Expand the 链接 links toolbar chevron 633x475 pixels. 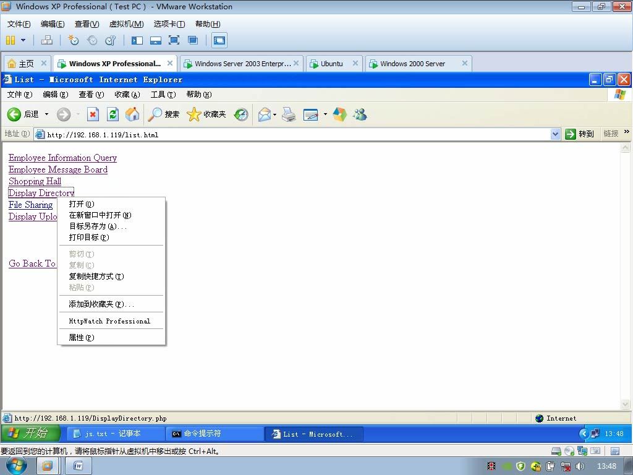(627, 132)
